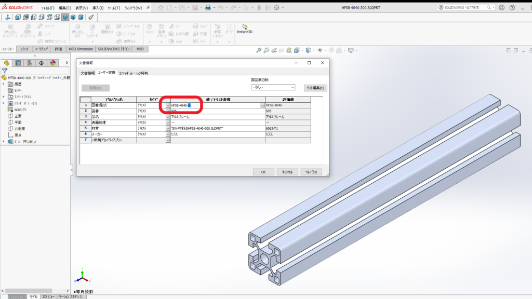
Task: Open the DisplayManager color wheel icon
Action: coord(52,63)
